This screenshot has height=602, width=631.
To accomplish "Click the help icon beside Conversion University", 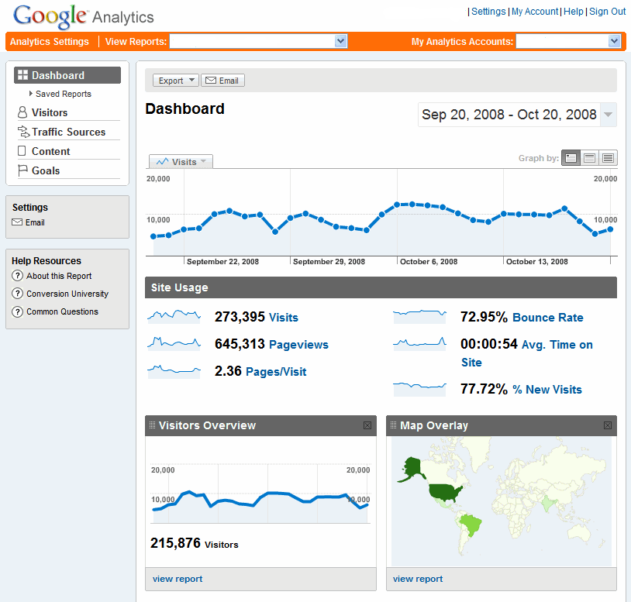I will point(18,294).
